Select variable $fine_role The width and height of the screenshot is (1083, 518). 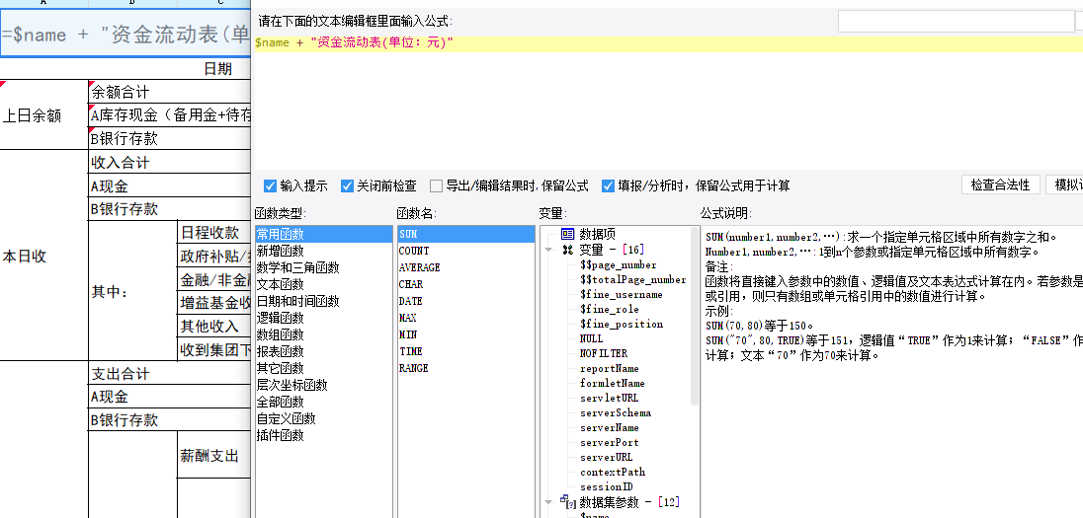609,309
